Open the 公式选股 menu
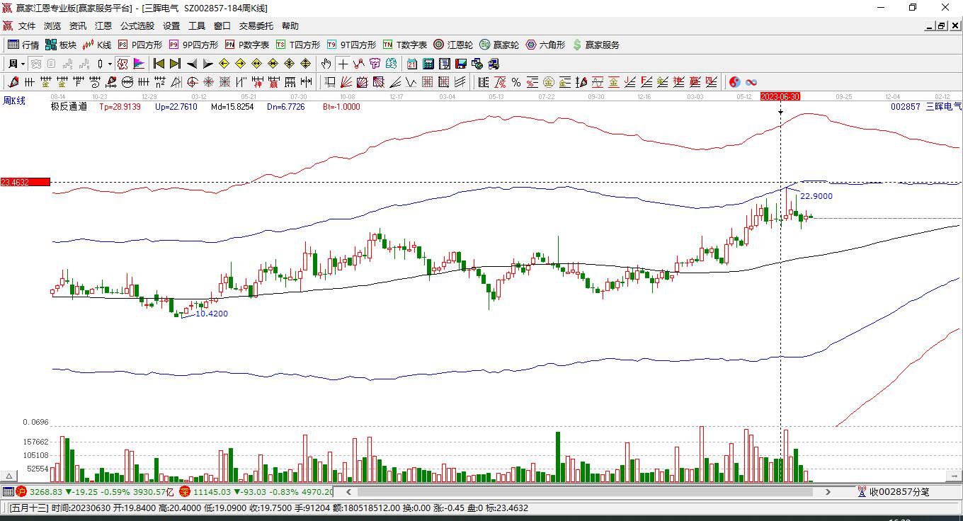The image size is (963, 521). coord(137,26)
